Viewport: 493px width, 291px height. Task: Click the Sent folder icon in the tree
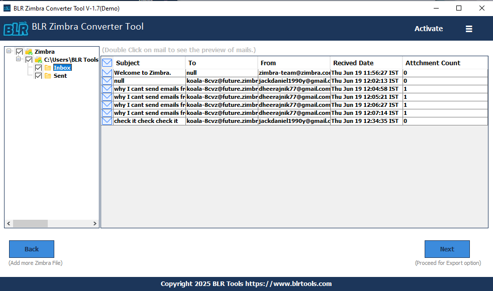[48, 75]
